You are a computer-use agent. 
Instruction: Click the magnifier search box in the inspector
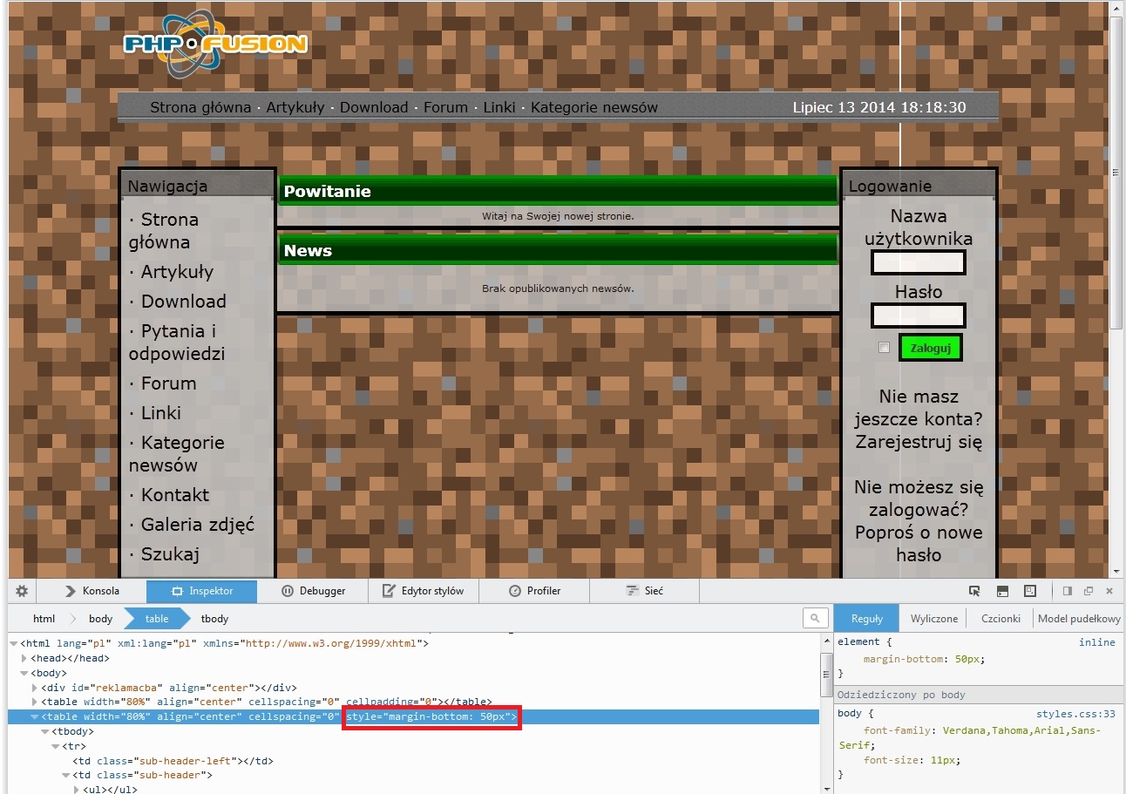point(815,618)
